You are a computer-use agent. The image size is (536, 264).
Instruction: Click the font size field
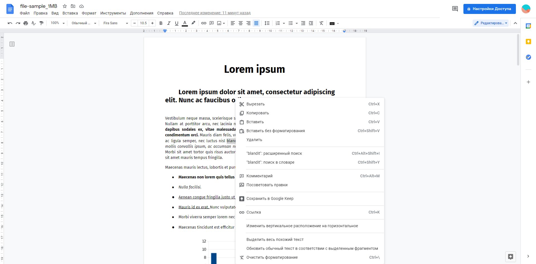(x=143, y=23)
